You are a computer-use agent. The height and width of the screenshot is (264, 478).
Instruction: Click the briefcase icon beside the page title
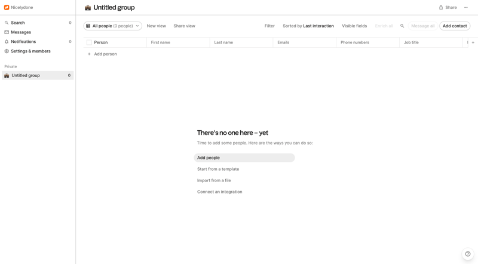88,8
